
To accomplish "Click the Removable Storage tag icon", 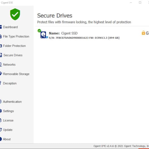I will tap(1, 74).
